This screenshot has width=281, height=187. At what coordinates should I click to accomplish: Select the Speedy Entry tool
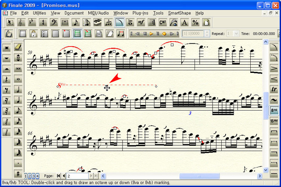tap(87, 22)
